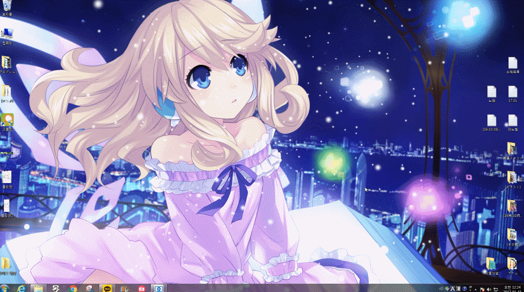The image size is (524, 292).
Task: Select the 노래 text file
Action: pos(491,92)
